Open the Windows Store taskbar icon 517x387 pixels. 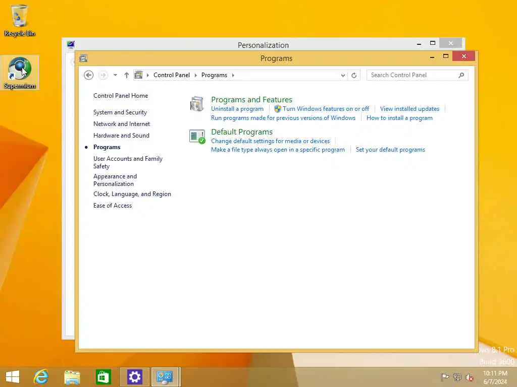pyautogui.click(x=103, y=377)
